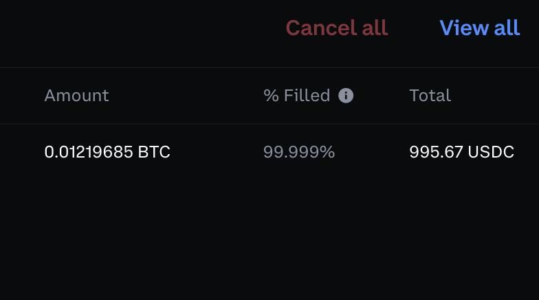Click the BTC ticker in the Amount cell

(x=154, y=152)
